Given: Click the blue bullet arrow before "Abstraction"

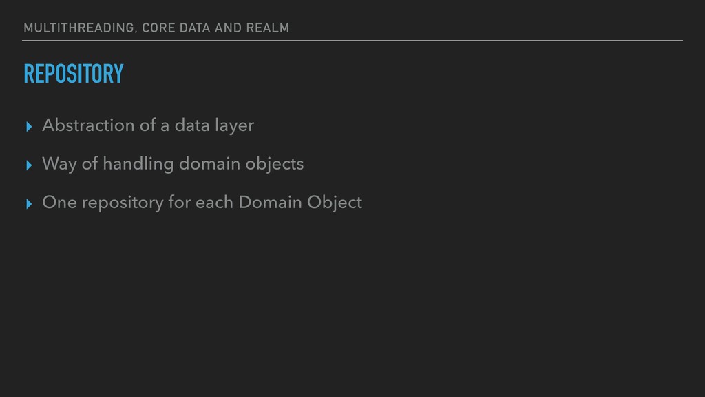Looking at the screenshot, I should 29,127.
